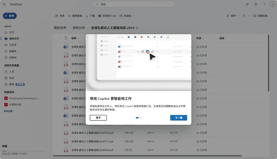Open the 名称 column header dropdown
The image size is (277, 159).
coord(75,38)
